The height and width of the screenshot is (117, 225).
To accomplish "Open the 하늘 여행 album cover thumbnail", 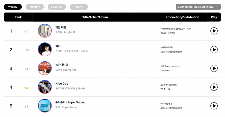I will tap(45, 31).
